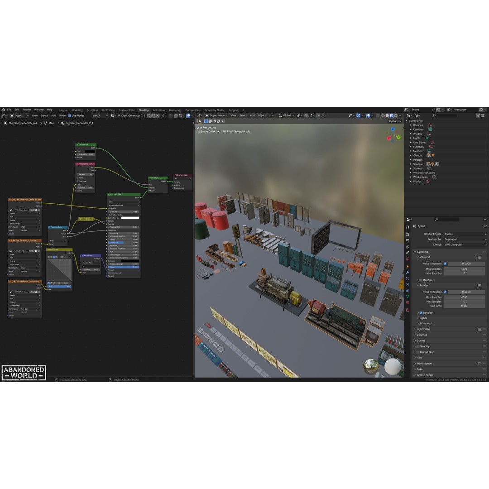Disable the Render Denoise checkbox
Screen dimensions: 489x489
421,312
